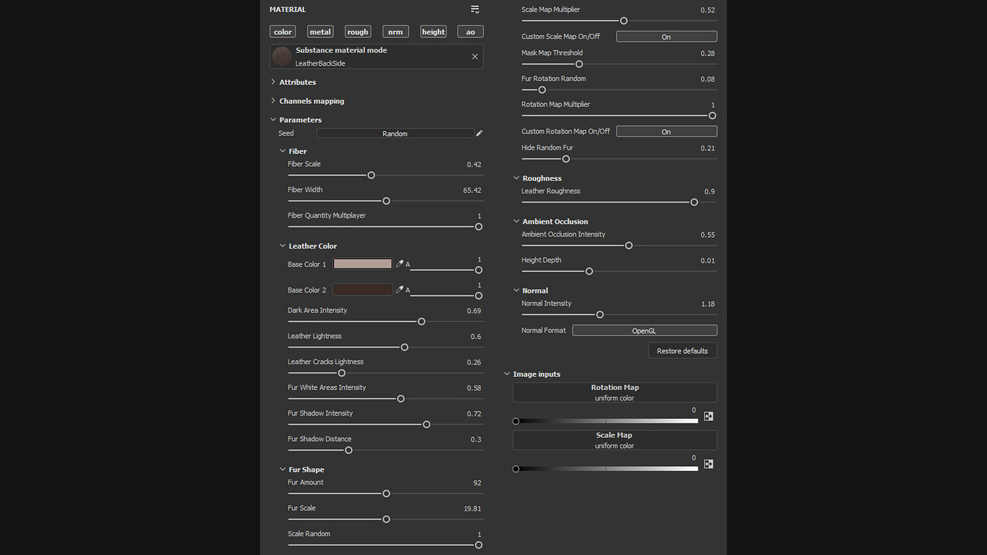Click the Rotation Map bitmap picker icon
This screenshot has width=987, height=555.
(x=708, y=416)
